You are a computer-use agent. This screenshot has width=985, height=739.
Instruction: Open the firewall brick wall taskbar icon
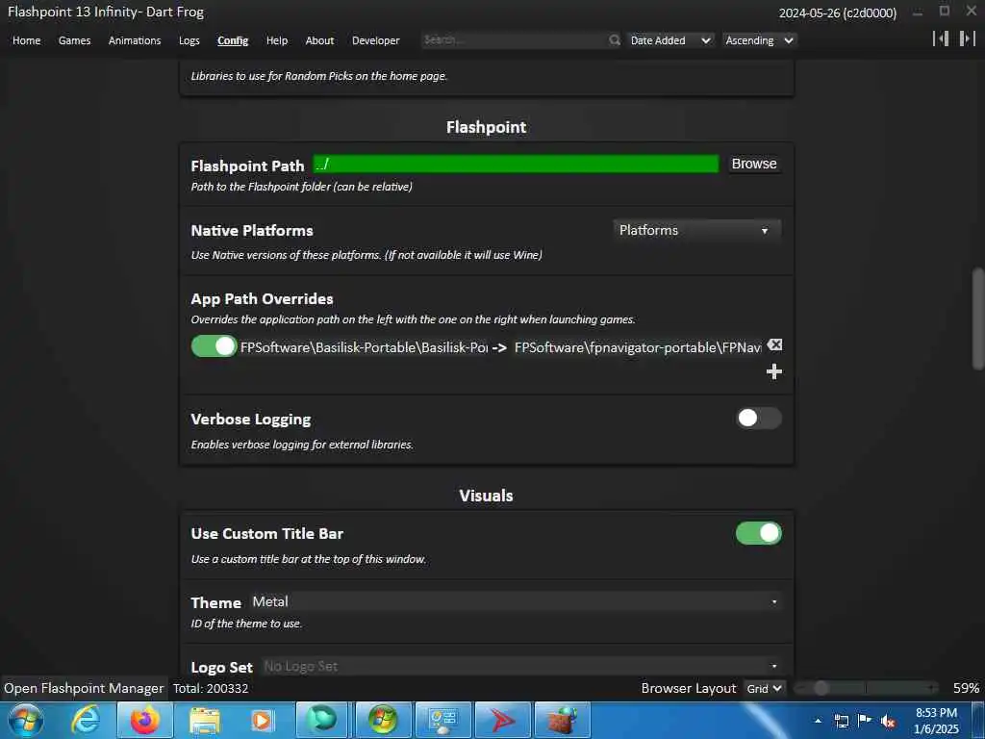pyautogui.click(x=562, y=720)
